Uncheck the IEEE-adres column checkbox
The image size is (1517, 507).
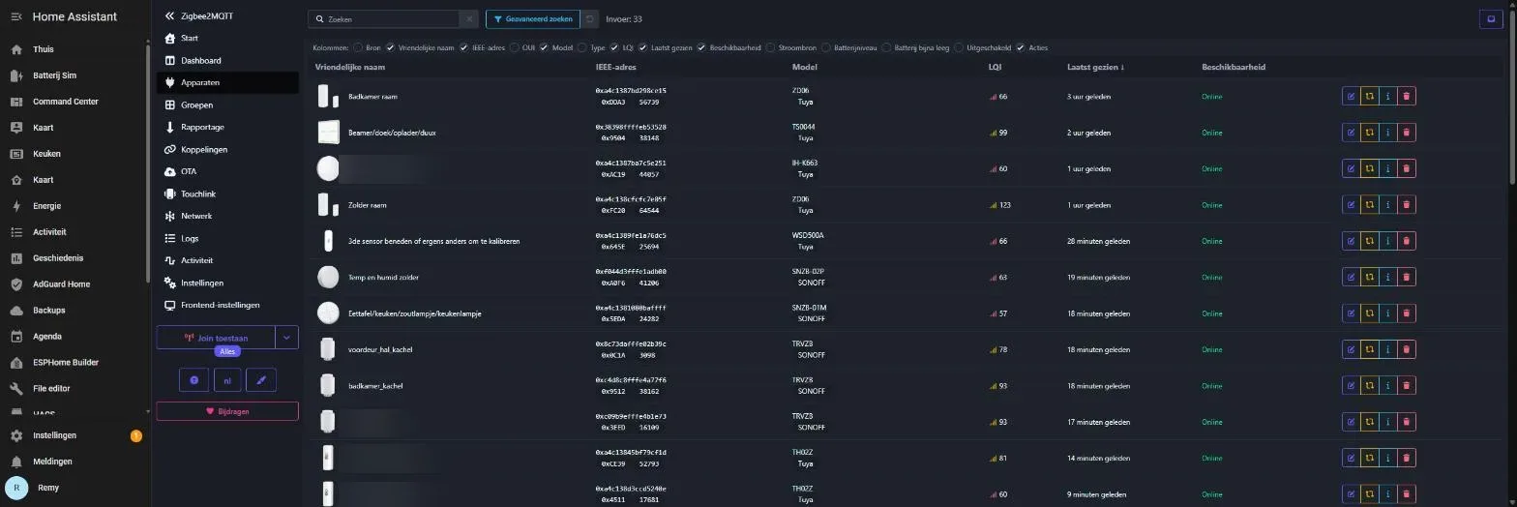pos(463,47)
